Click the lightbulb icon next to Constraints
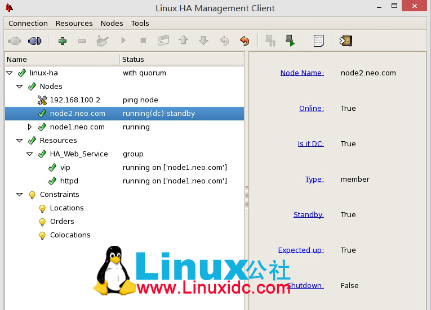The width and height of the screenshot is (431, 310). point(32,195)
